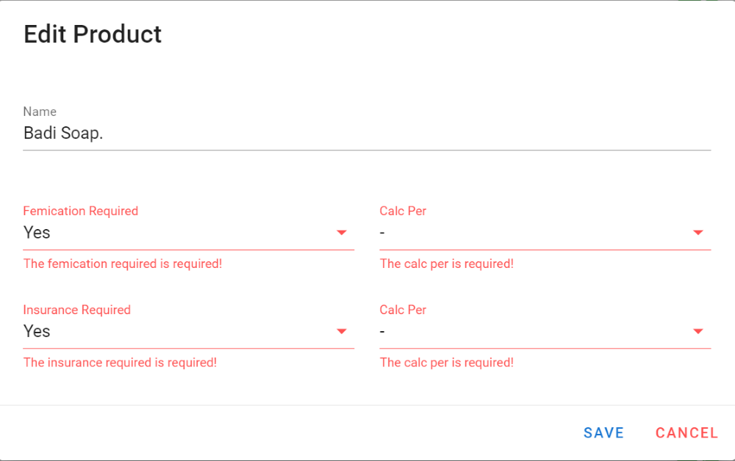Expand the Calc Per select next to Insurance
The image size is (735, 461).
(x=533, y=332)
